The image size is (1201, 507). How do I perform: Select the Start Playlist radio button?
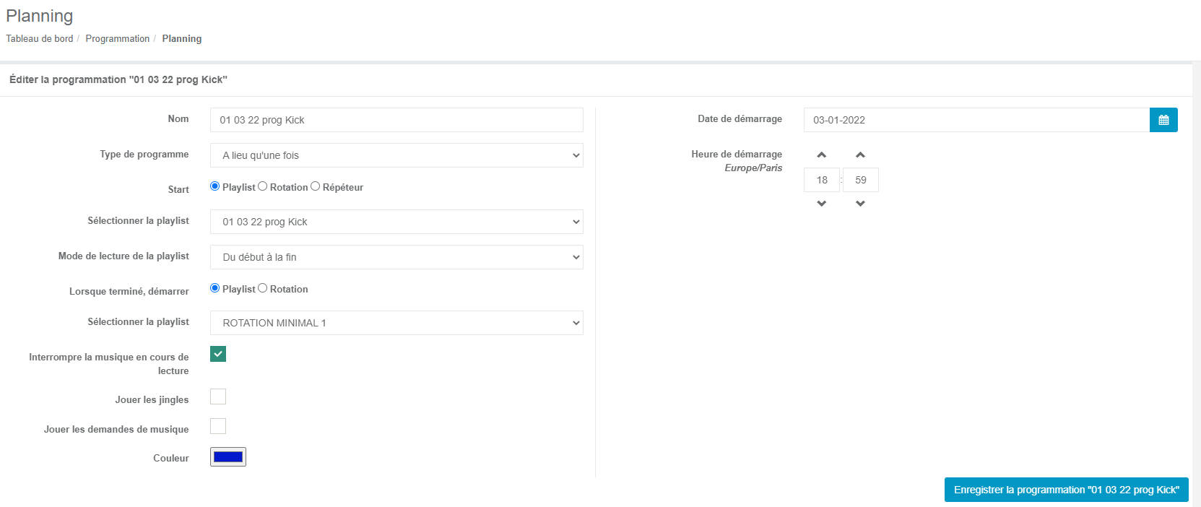[x=214, y=186]
